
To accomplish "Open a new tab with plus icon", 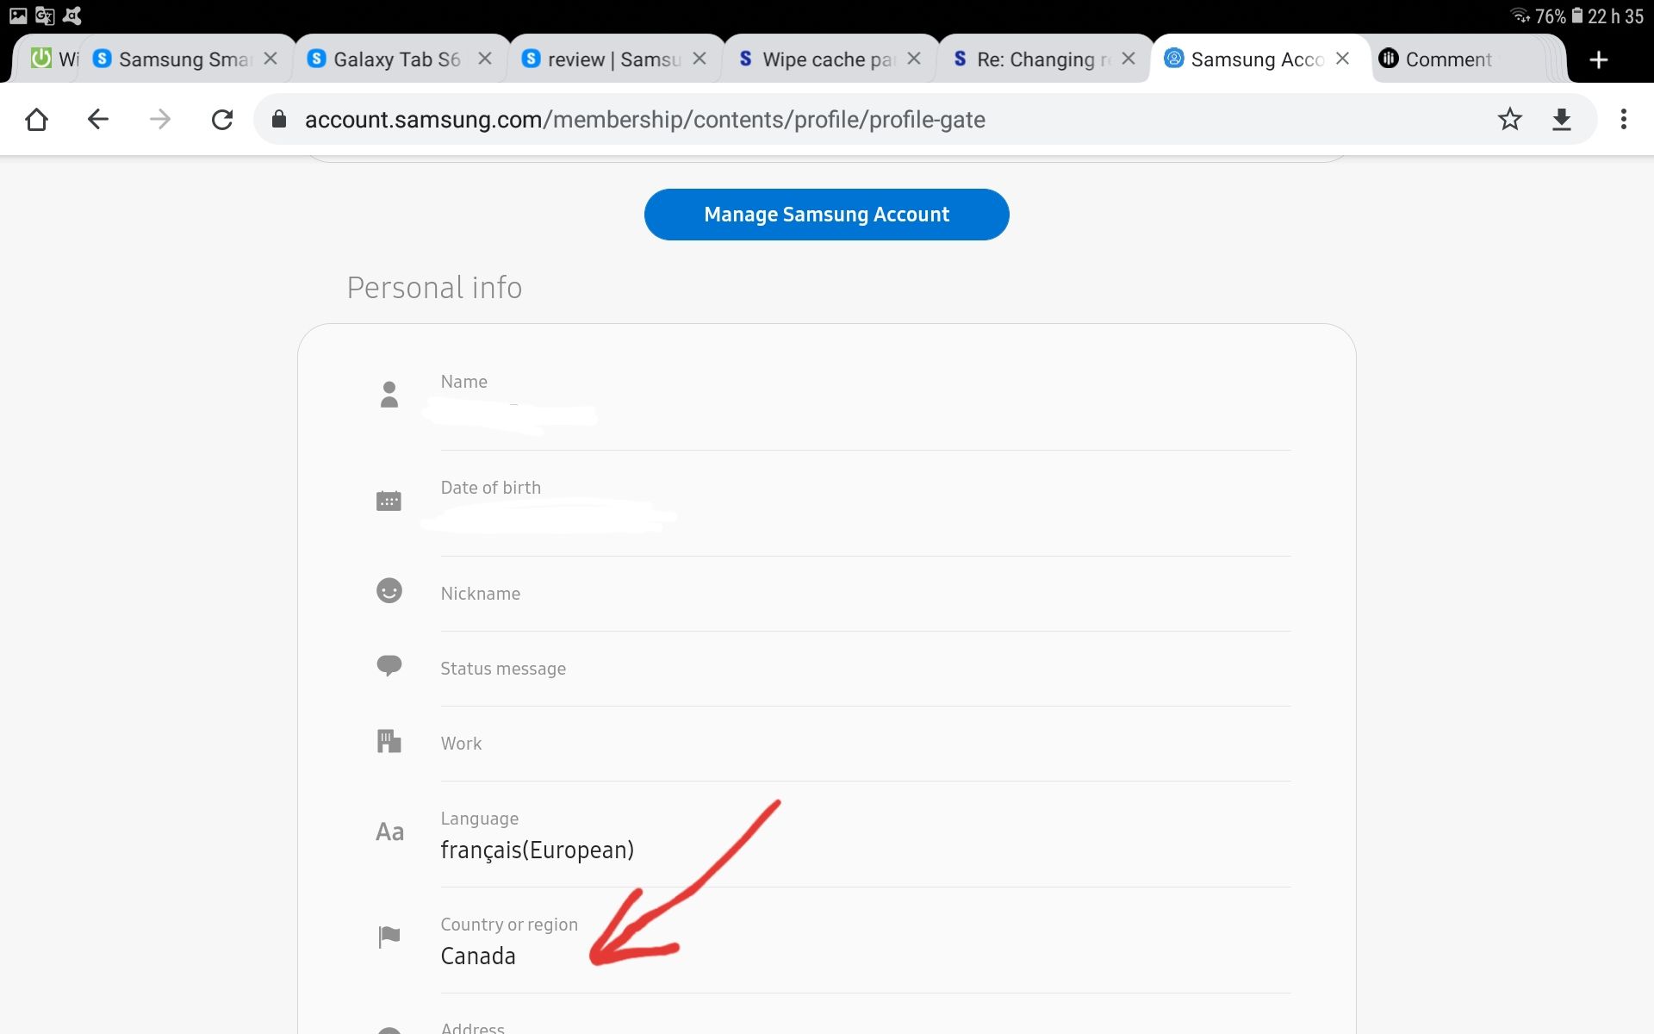I will (1598, 59).
